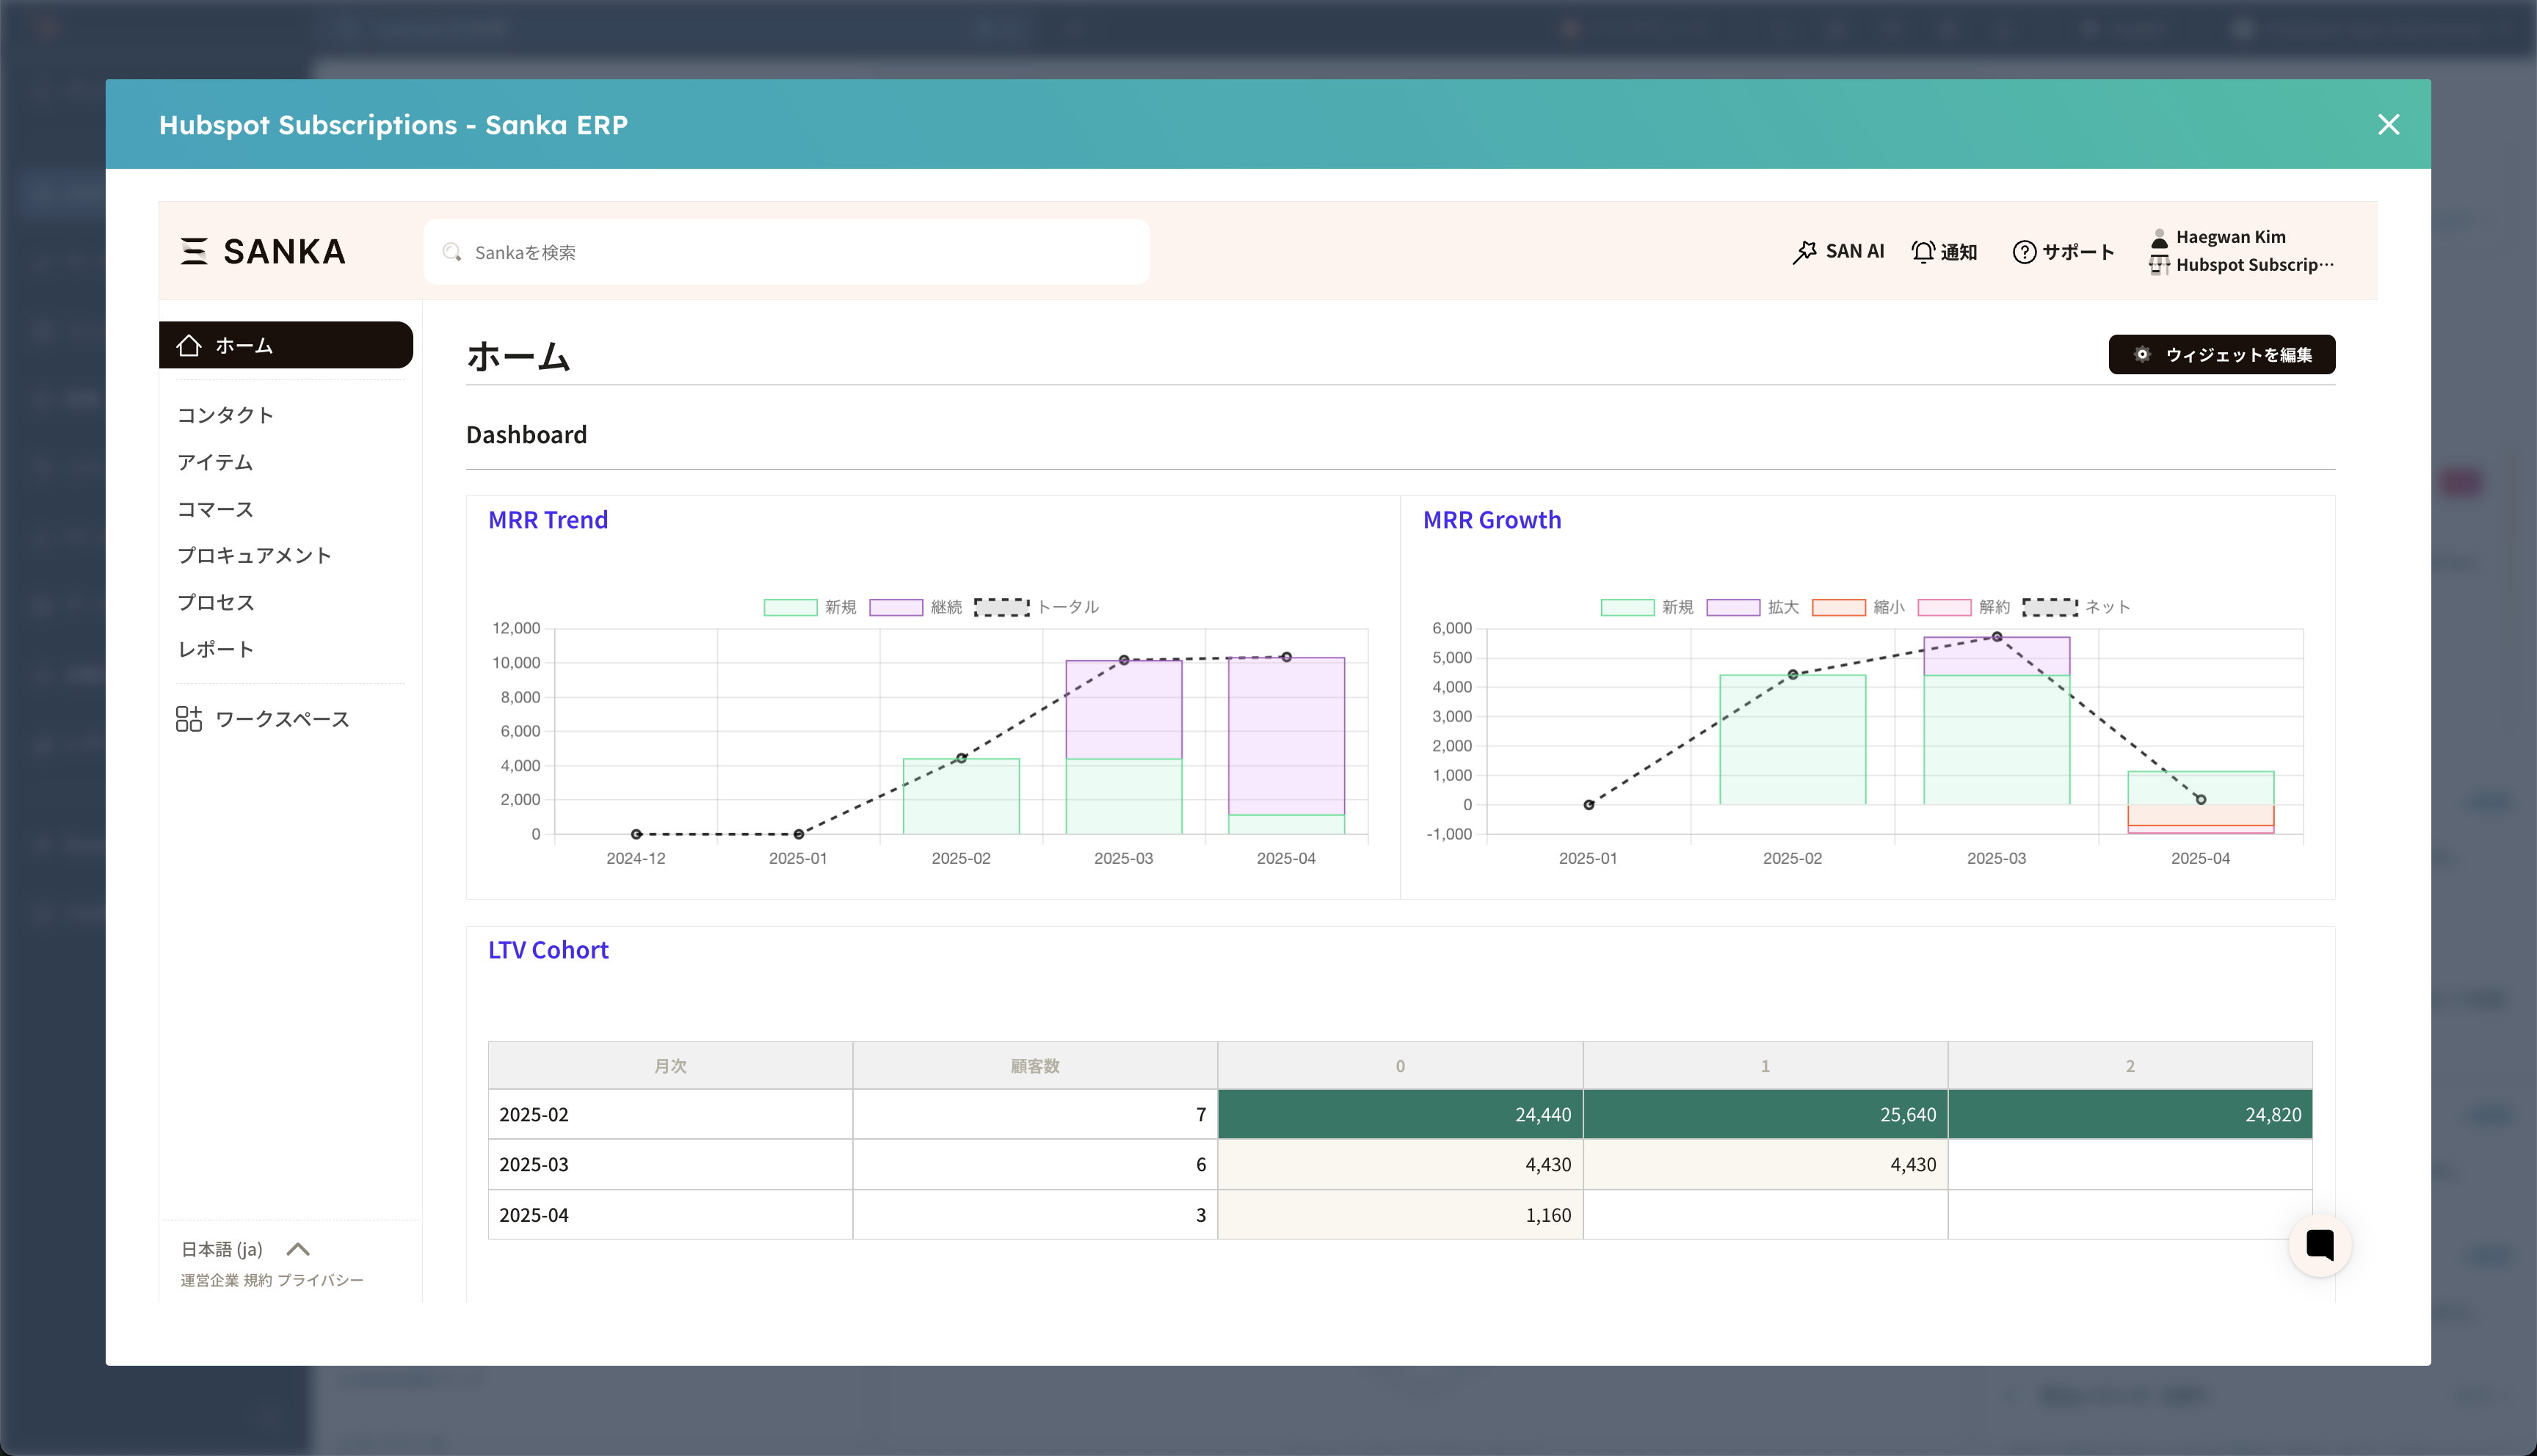Viewport: 2537px width, 1456px height.
Task: Click the home icon in sidebar
Action: [x=189, y=346]
